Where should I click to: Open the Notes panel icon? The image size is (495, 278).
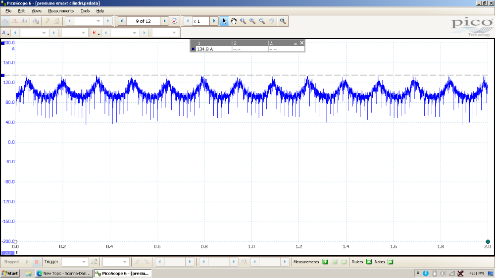pyautogui.click(x=390, y=262)
